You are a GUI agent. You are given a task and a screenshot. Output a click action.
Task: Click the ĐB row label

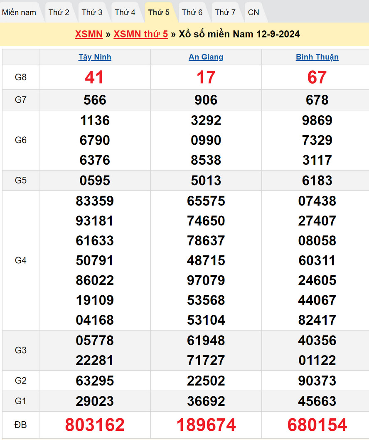point(20,425)
